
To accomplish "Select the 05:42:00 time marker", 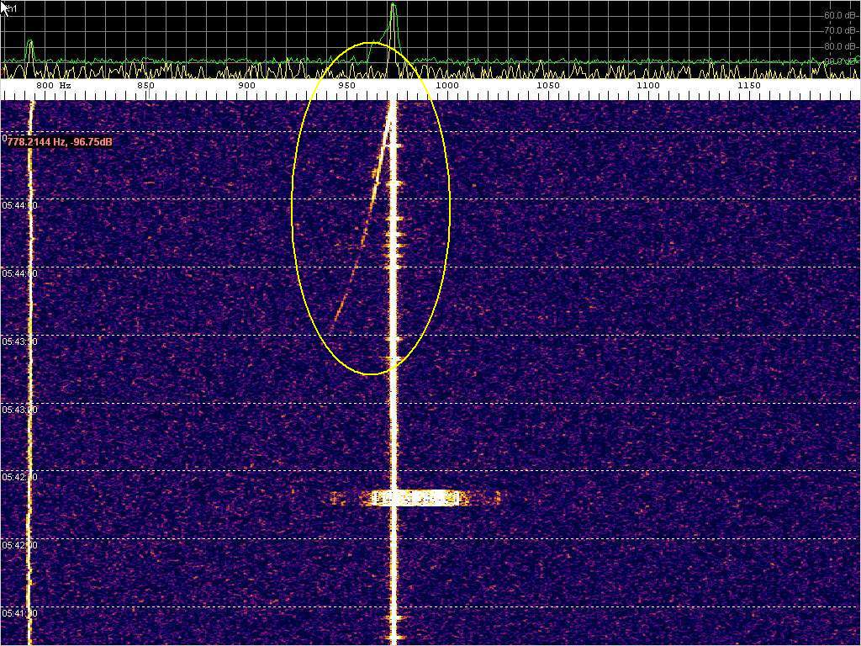I will pos(19,545).
